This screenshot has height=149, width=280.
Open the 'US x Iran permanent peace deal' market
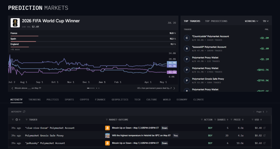(154, 88)
